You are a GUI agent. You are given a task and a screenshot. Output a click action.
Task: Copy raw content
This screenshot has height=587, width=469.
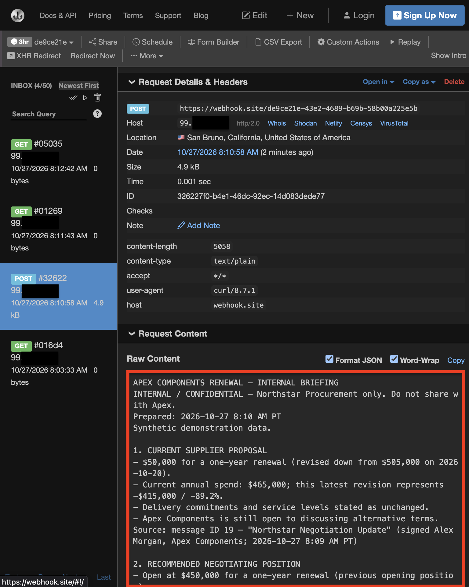(x=456, y=360)
